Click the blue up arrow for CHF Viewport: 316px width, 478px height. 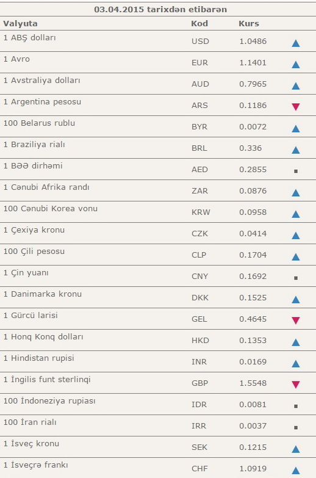tap(296, 471)
